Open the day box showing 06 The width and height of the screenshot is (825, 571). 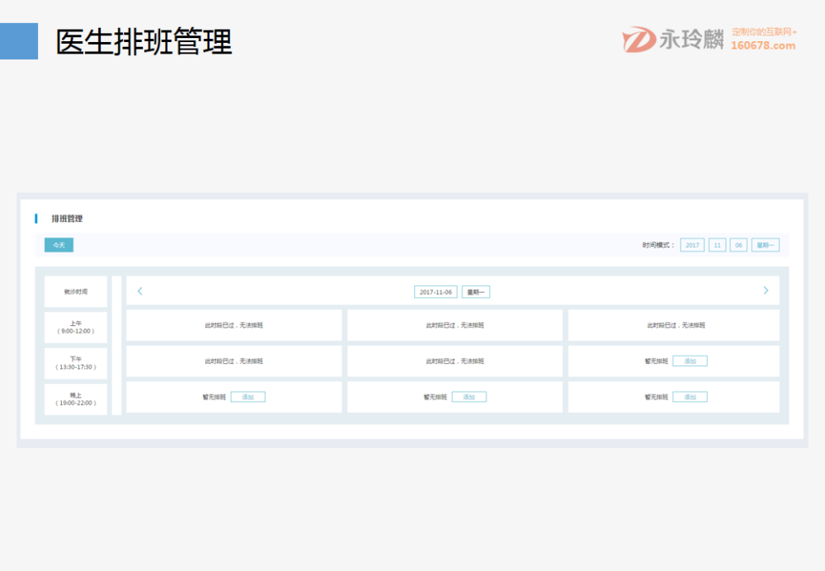tap(738, 245)
